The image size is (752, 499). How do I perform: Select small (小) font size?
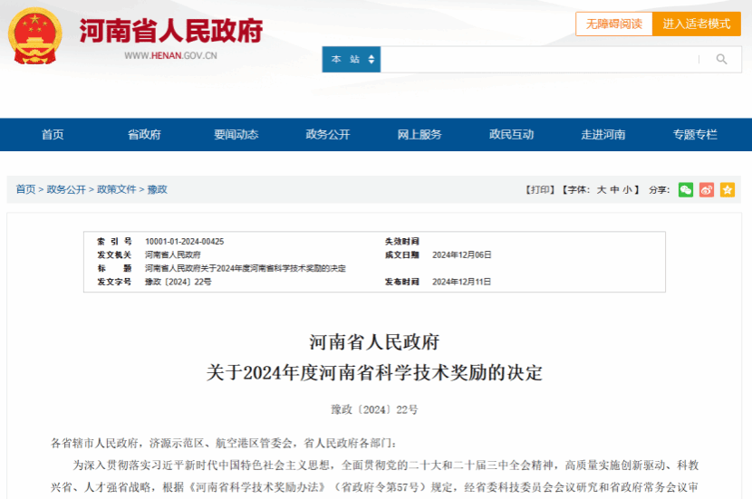click(627, 190)
